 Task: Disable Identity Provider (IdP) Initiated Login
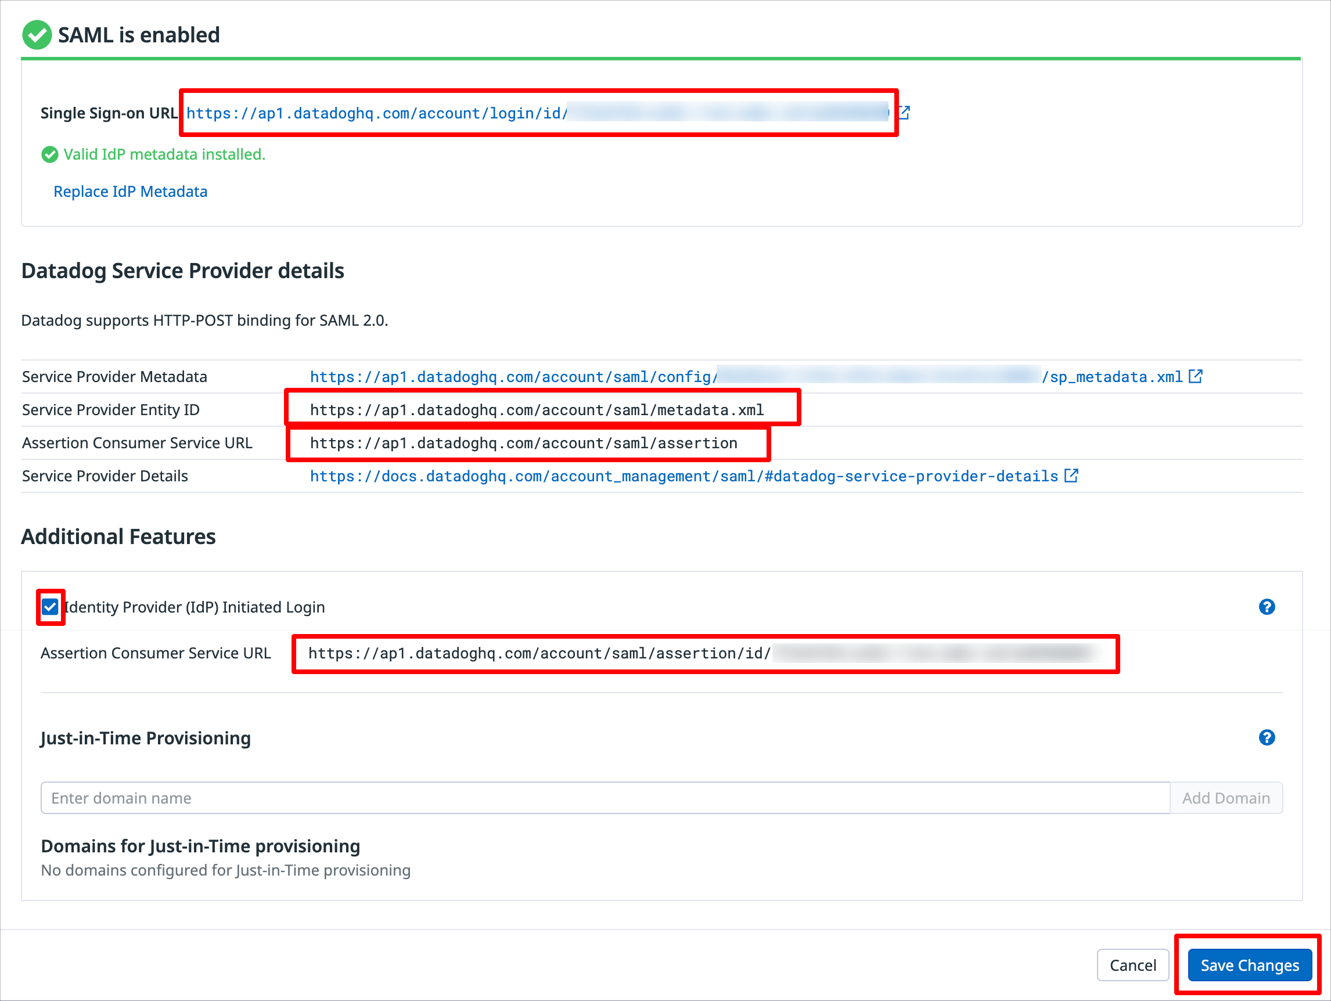coord(50,606)
